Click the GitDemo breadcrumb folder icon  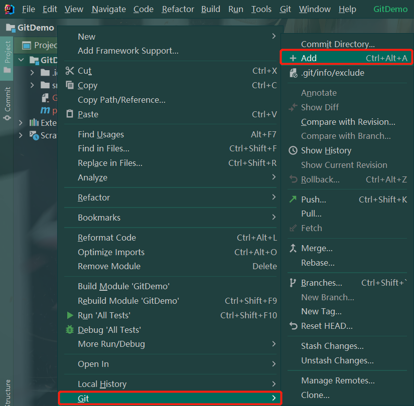click(x=11, y=28)
